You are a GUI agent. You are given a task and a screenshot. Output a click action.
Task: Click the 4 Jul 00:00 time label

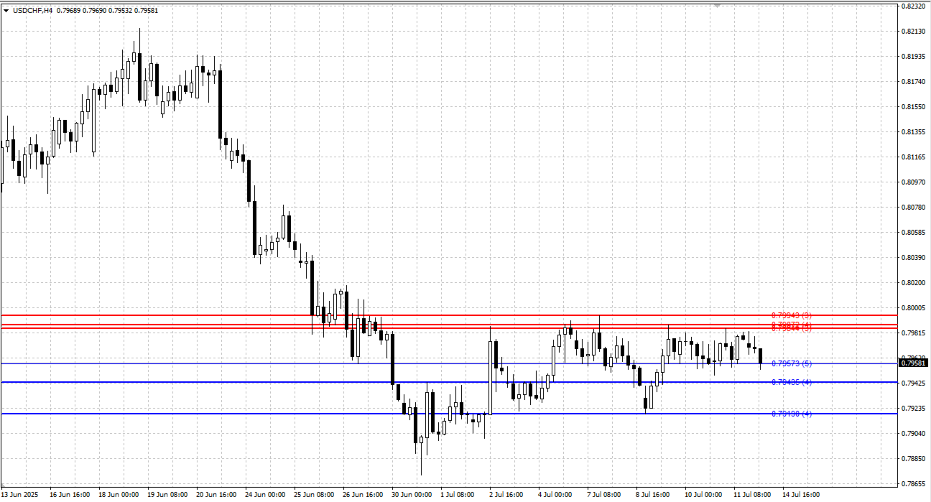pyautogui.click(x=556, y=495)
